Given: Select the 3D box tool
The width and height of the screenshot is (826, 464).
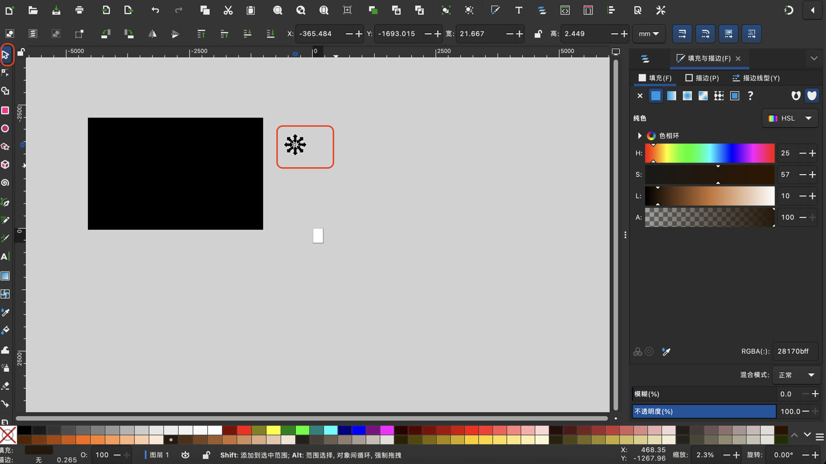Looking at the screenshot, I should tap(6, 164).
